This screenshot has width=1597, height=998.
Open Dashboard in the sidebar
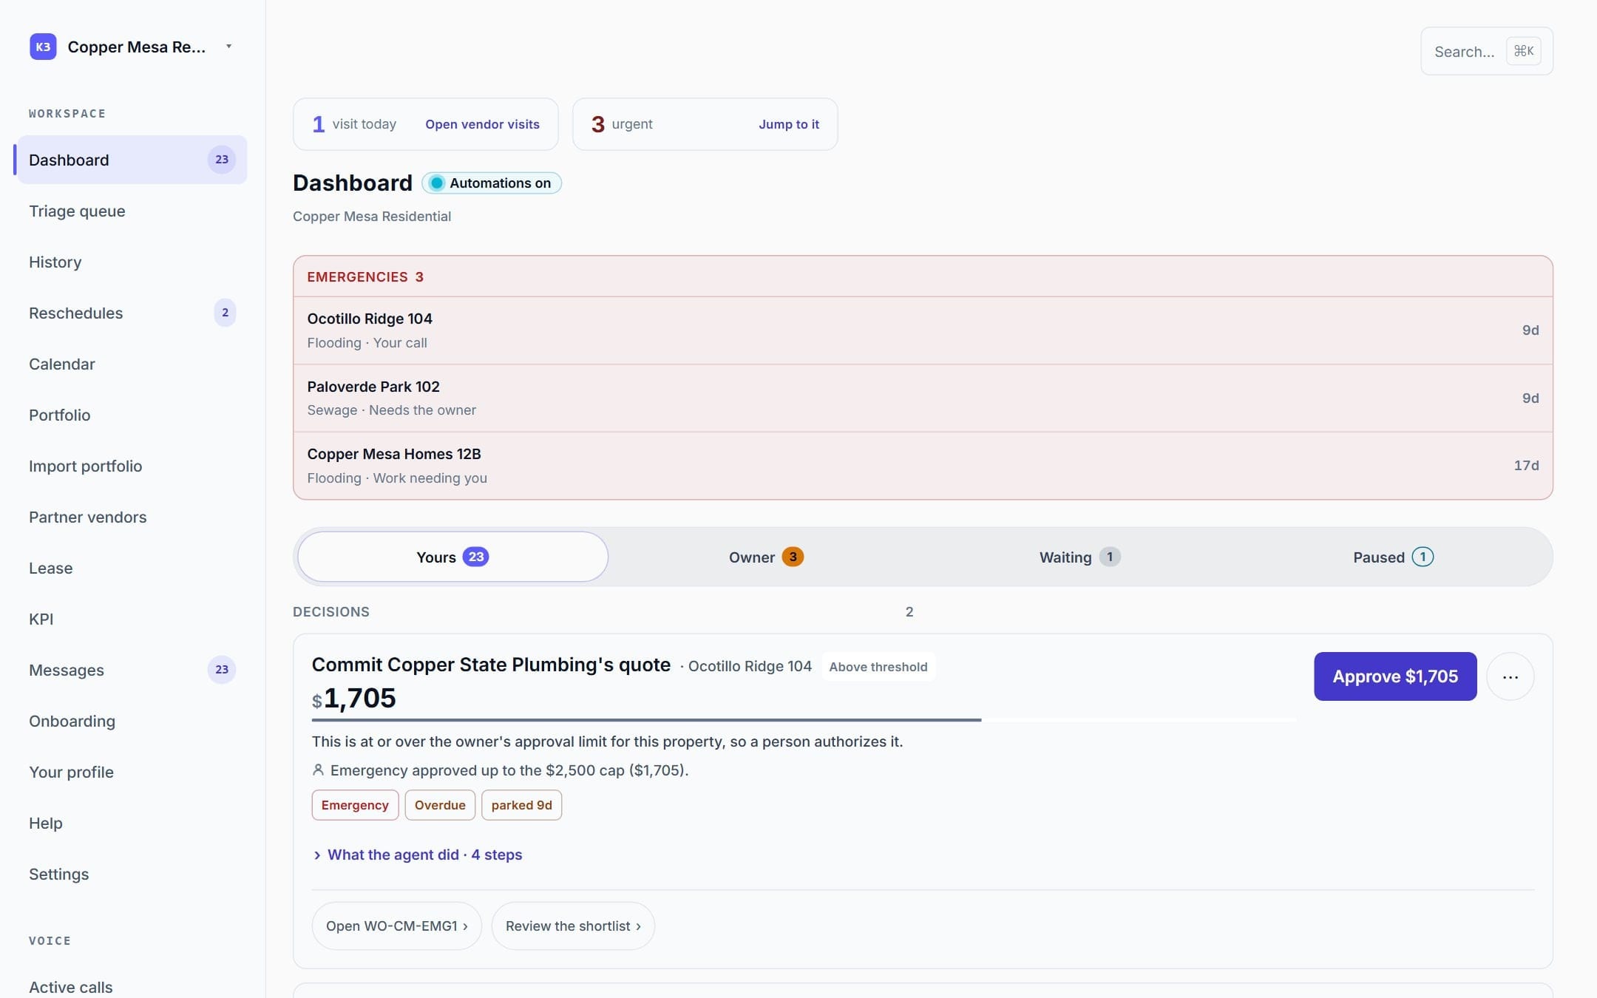click(x=132, y=160)
